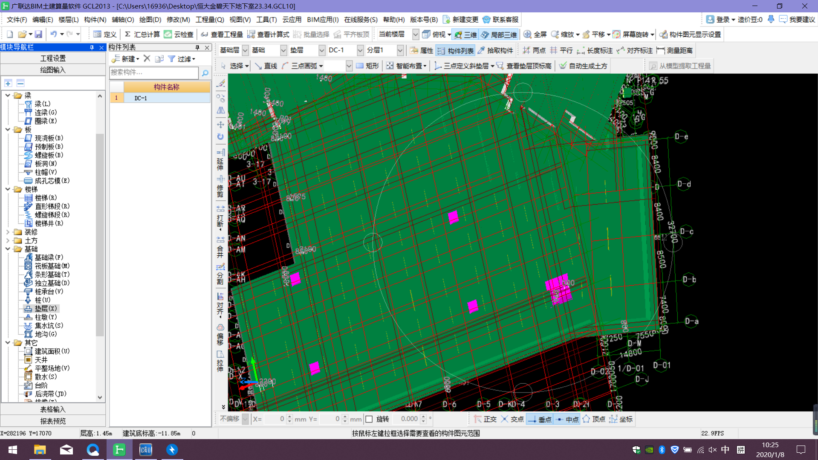
Task: Collapse the 楼梯 tree folder
Action: (8, 189)
